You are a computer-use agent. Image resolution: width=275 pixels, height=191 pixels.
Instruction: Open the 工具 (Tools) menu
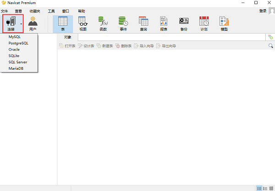click(51, 11)
